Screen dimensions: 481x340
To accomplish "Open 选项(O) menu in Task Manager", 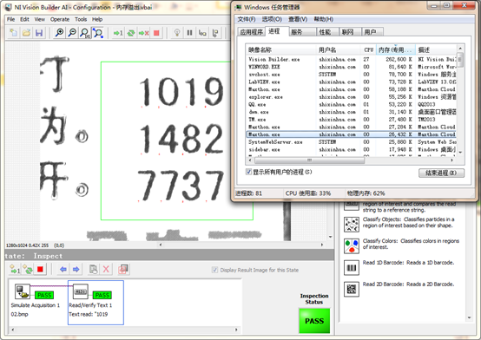I will pyautogui.click(x=272, y=19).
